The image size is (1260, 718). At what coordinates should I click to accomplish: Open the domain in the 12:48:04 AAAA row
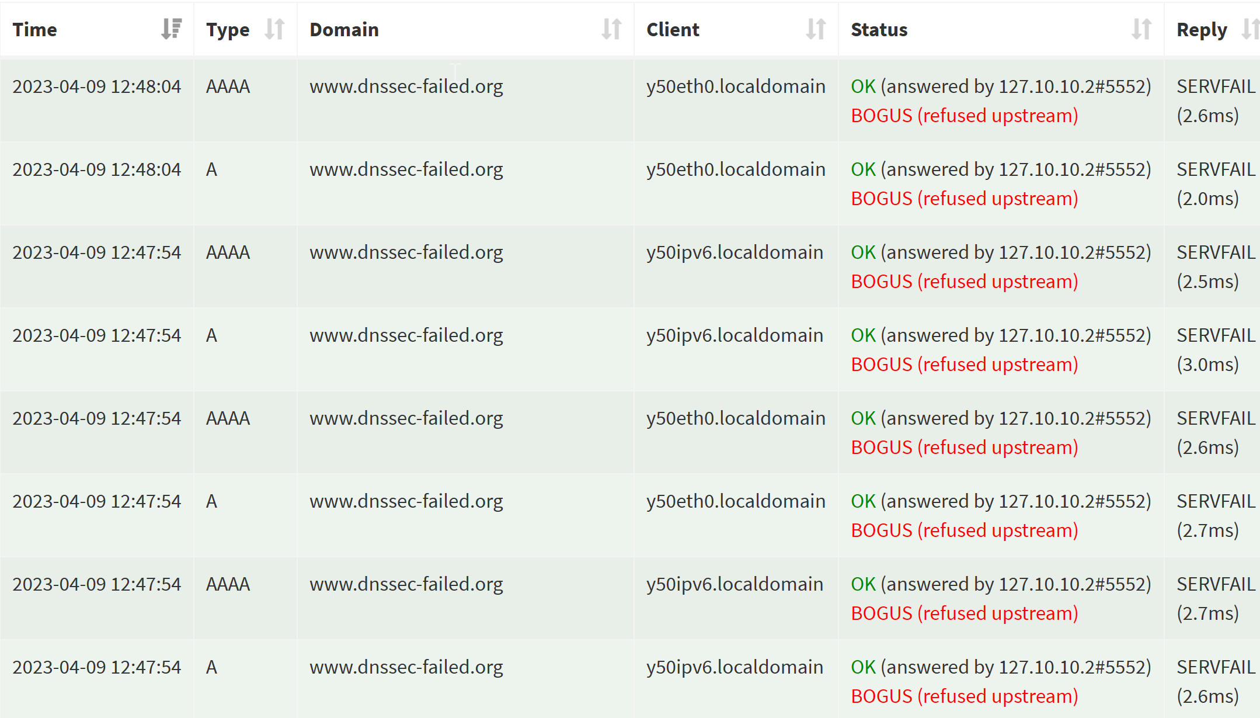pos(406,86)
